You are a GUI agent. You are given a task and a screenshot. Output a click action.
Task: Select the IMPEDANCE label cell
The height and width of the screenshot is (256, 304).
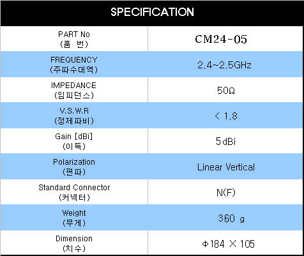pos(74,90)
